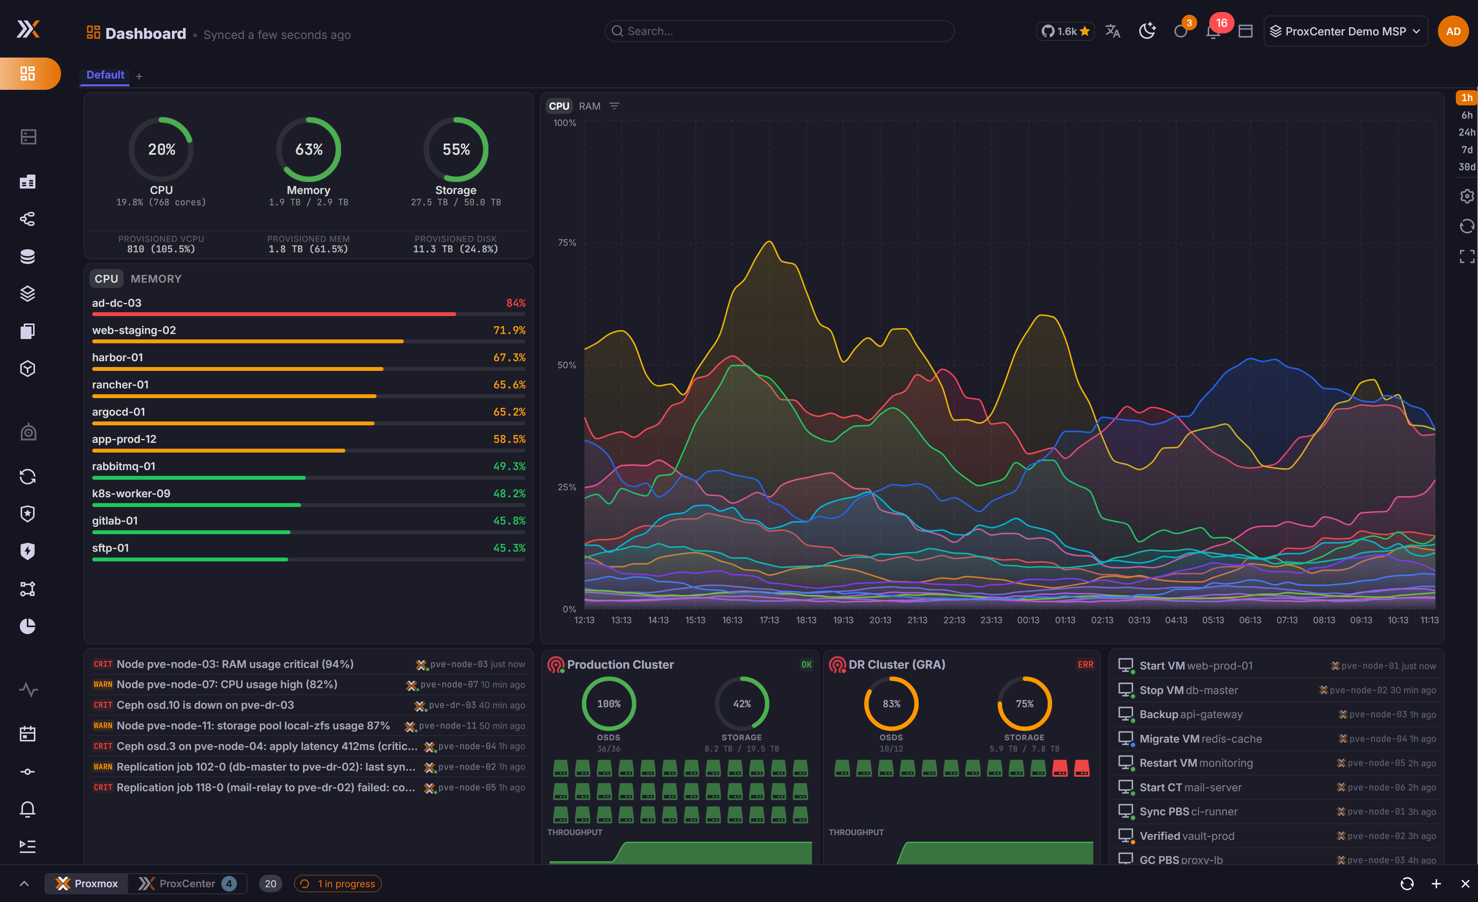Open the Start VM web-prod-01 task row

tap(1277, 666)
